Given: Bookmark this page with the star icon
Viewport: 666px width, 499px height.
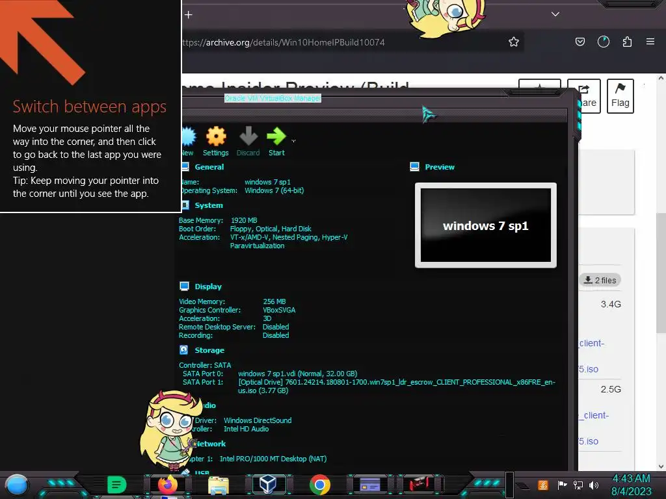Looking at the screenshot, I should pyautogui.click(x=514, y=42).
